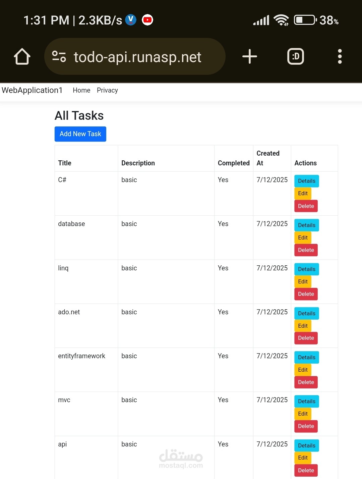Delete the mvc task
Image resolution: width=362 pixels, height=479 pixels.
(306, 426)
